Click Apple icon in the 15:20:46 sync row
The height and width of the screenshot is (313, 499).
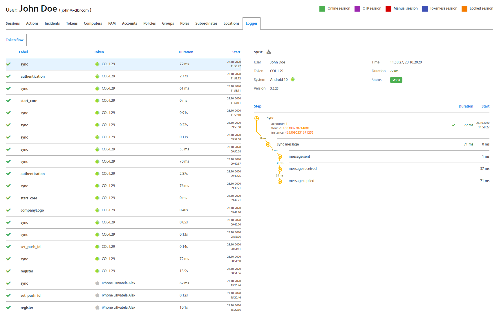point(97,283)
